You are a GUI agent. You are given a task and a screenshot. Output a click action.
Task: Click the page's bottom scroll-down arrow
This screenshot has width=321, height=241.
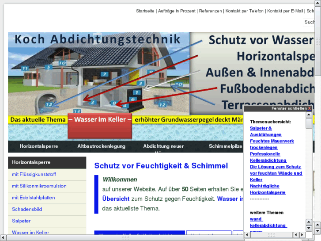click(318, 231)
